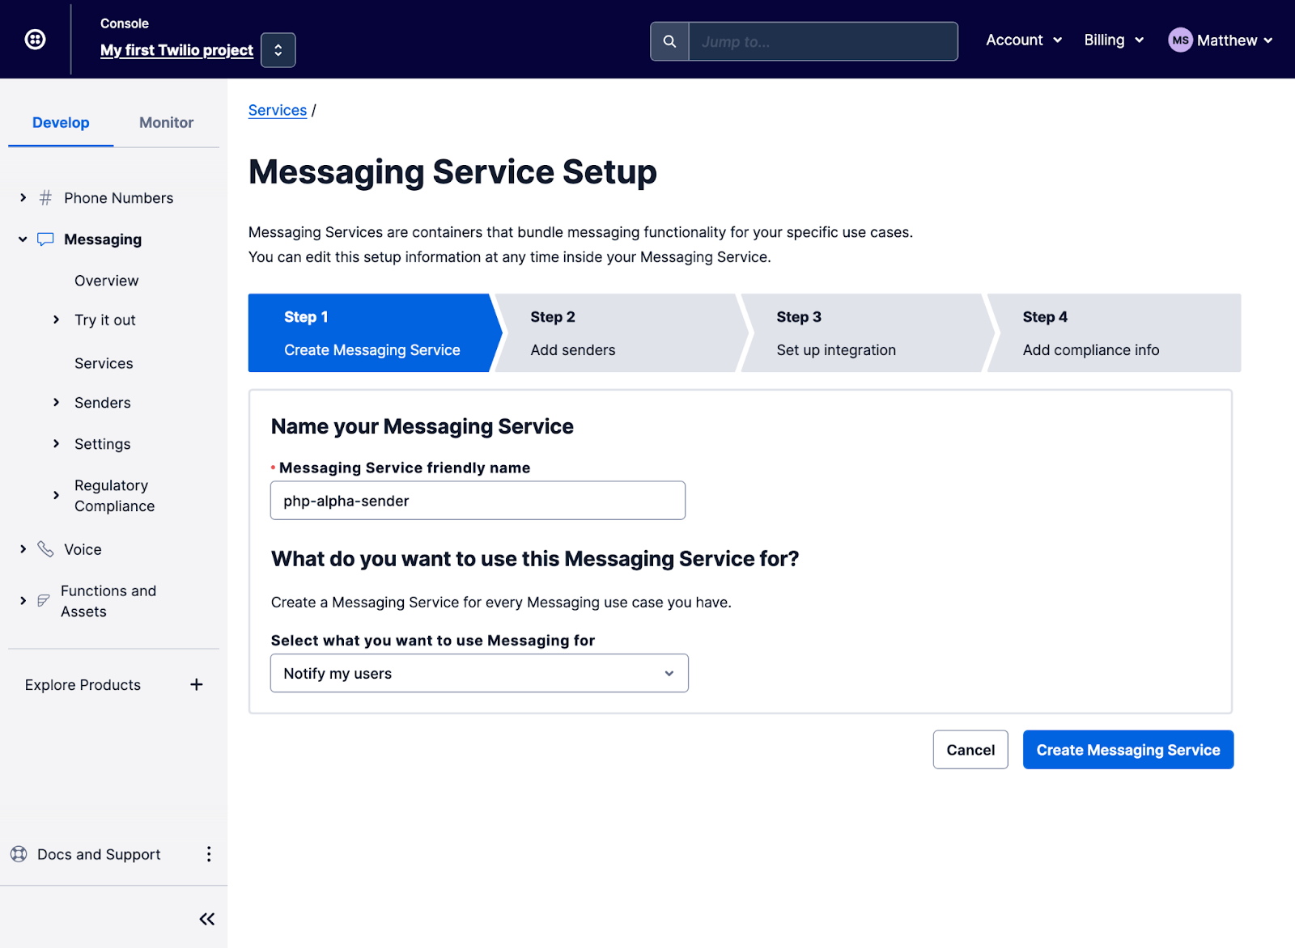
Task: Open Functions and Assets item
Action: pos(108,602)
